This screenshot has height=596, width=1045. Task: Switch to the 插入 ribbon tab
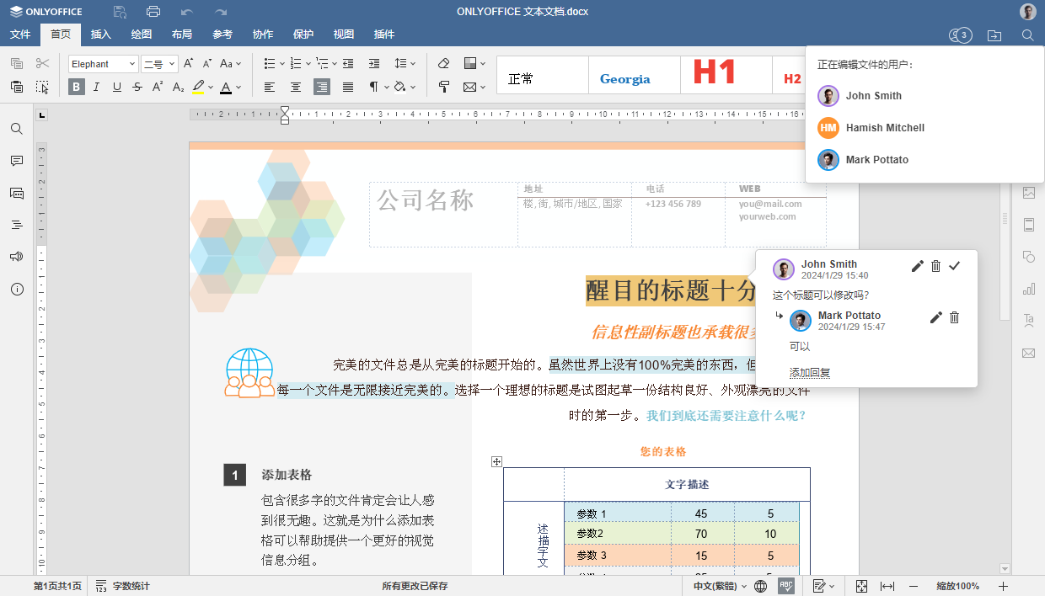99,35
